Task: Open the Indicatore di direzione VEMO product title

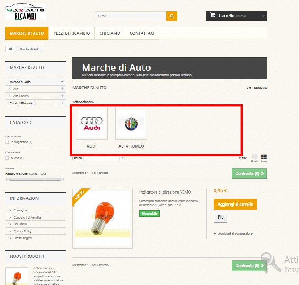Action: (x=165, y=192)
